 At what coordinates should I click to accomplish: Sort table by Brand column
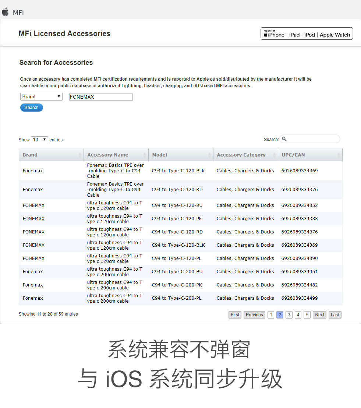[51, 155]
